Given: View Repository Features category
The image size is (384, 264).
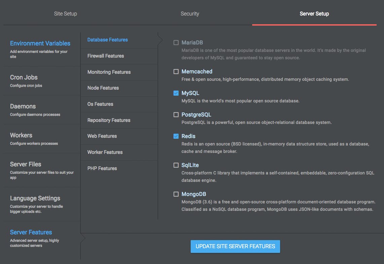Looking at the screenshot, I should click(x=109, y=120).
